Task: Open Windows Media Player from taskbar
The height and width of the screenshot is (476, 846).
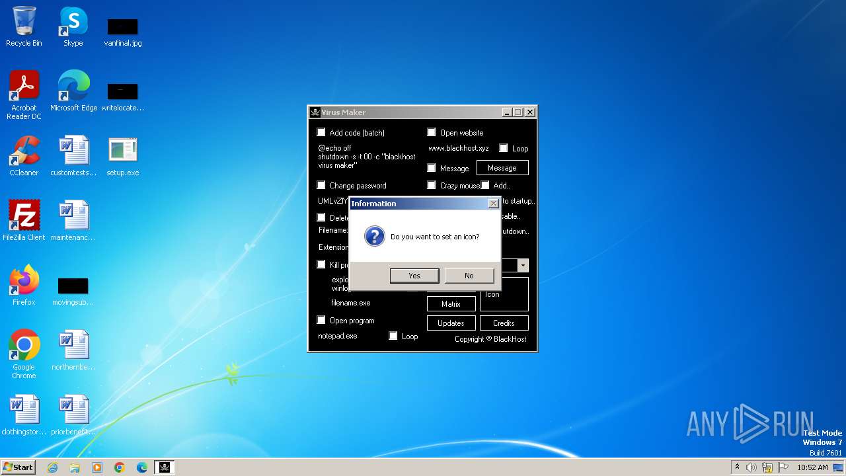Action: pyautogui.click(x=97, y=467)
